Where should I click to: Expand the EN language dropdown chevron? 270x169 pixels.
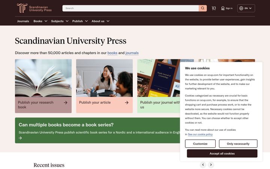coord(250,8)
